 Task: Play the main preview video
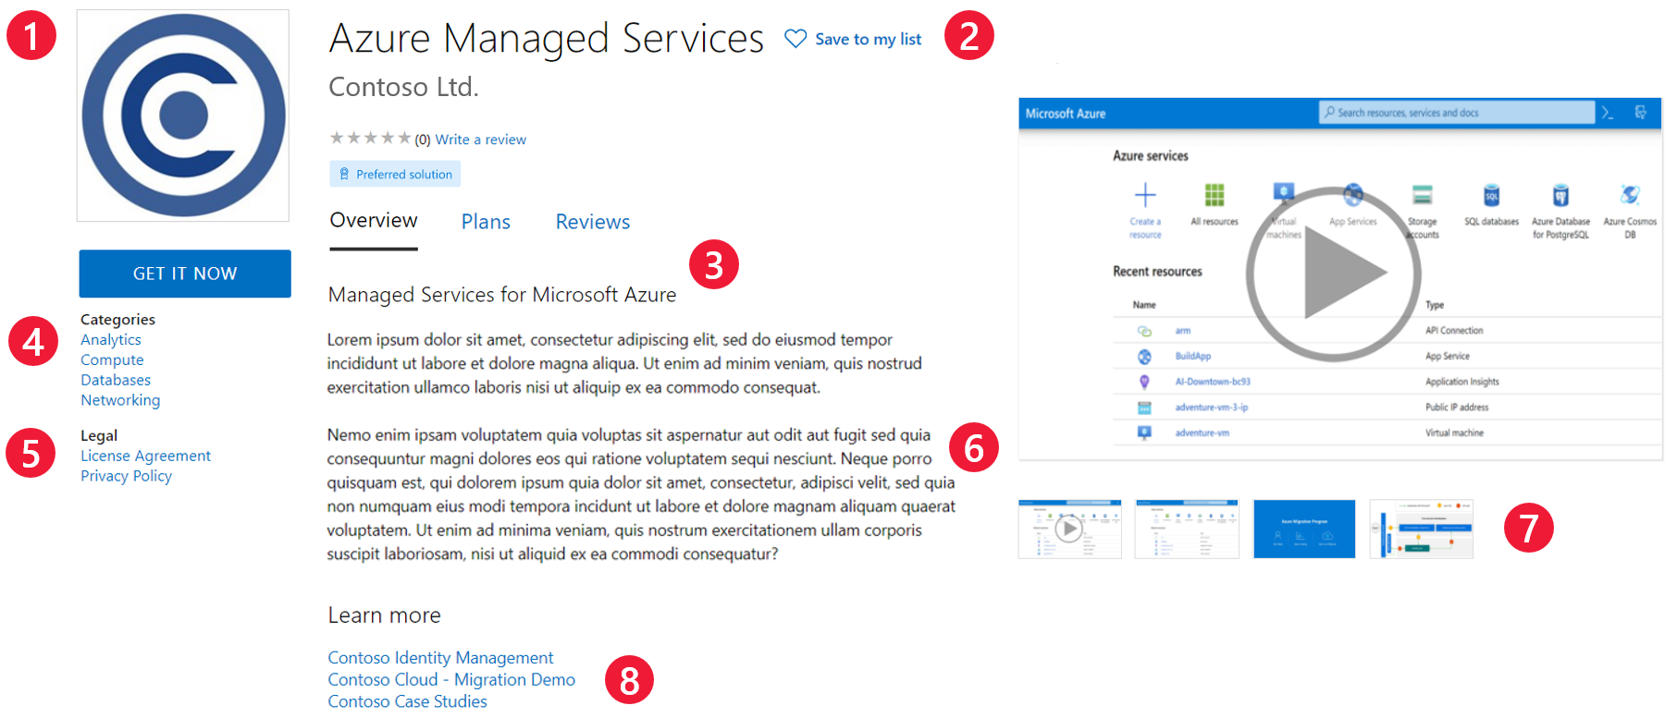[1333, 274]
